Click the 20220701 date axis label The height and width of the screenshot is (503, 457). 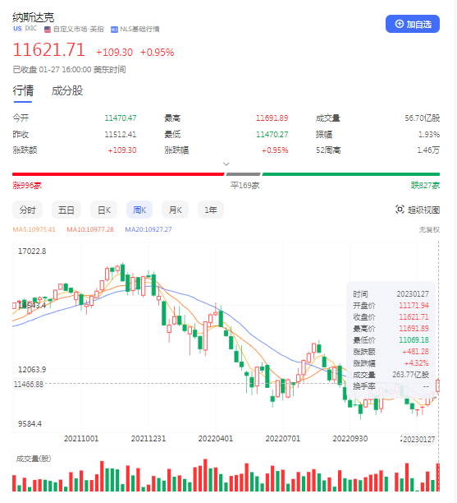pos(283,439)
